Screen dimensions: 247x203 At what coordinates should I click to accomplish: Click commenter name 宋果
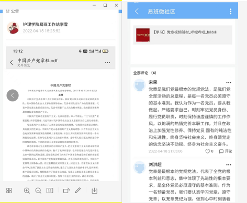point(153,82)
